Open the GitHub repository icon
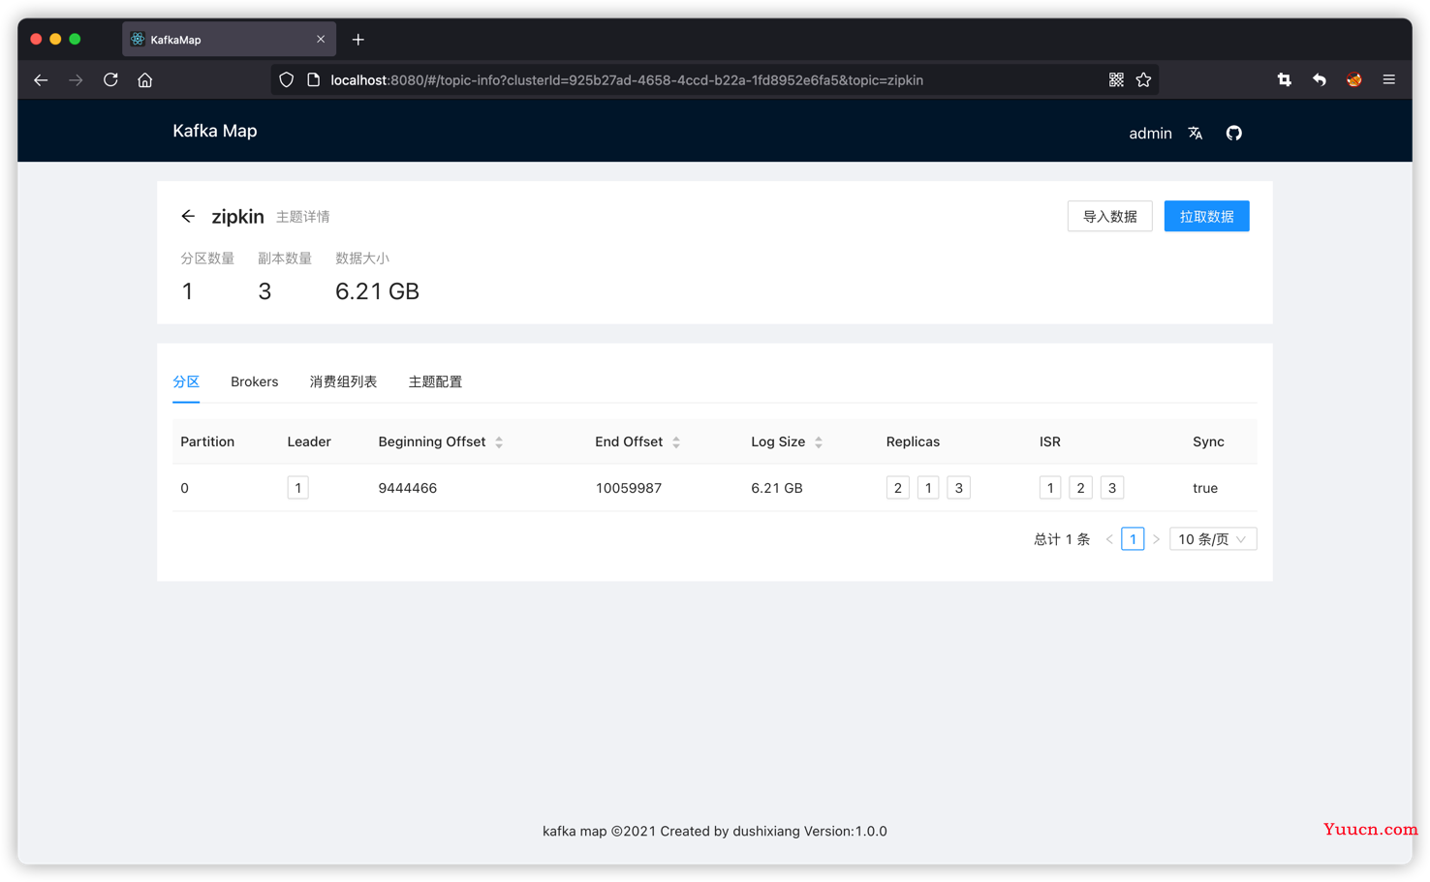Image resolution: width=1430 pixels, height=882 pixels. pyautogui.click(x=1234, y=134)
